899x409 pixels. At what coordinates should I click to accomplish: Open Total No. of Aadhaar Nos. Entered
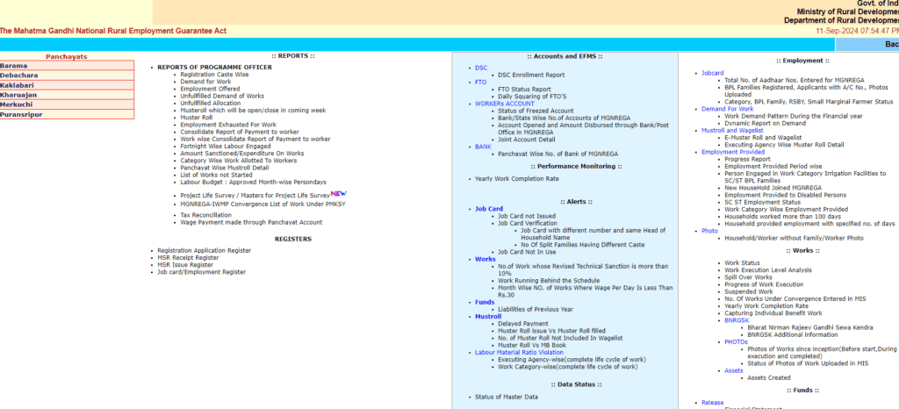coord(794,80)
